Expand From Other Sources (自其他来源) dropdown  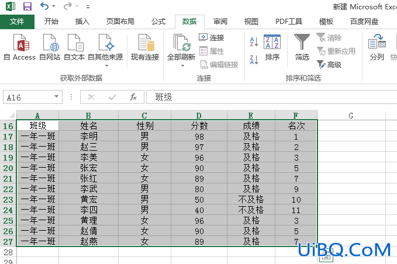point(106,66)
